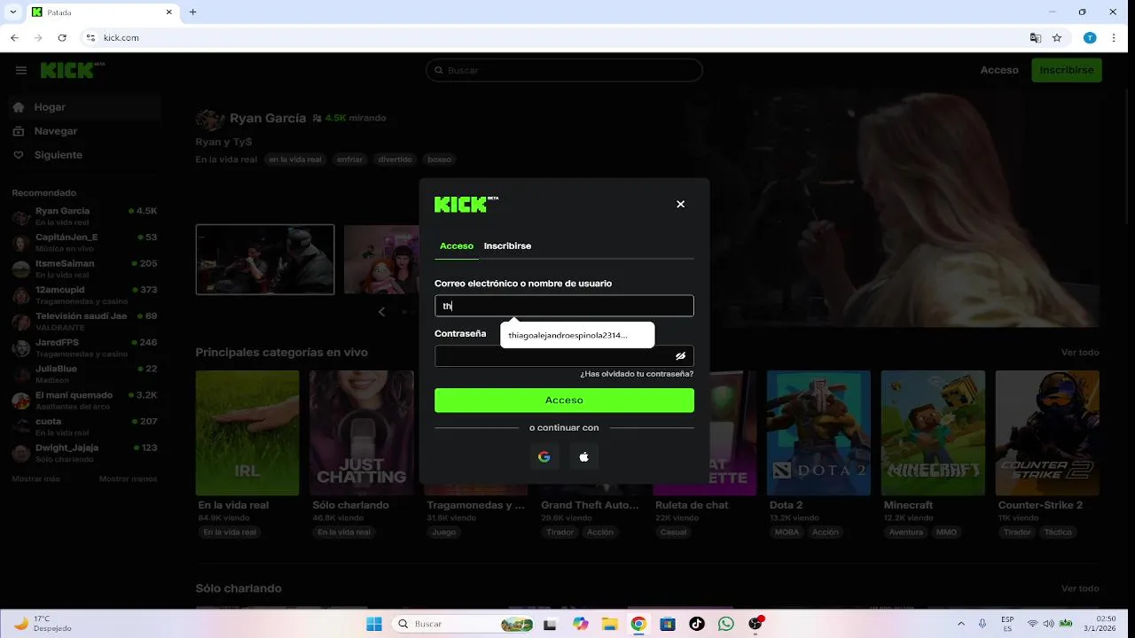
Task: Click the Buscar search bar on Kick
Action: point(564,70)
